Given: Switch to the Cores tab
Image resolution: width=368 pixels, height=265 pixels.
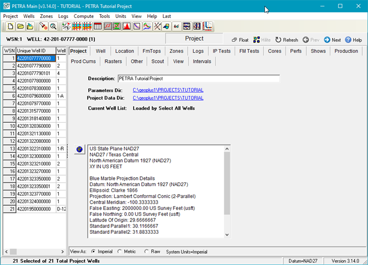Looking at the screenshot, I should pos(274,51).
